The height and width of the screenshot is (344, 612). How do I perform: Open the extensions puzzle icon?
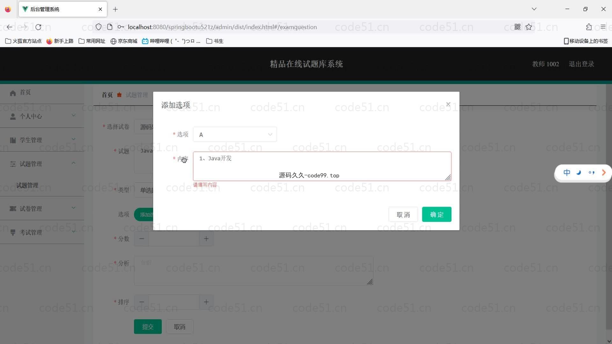coord(589,27)
